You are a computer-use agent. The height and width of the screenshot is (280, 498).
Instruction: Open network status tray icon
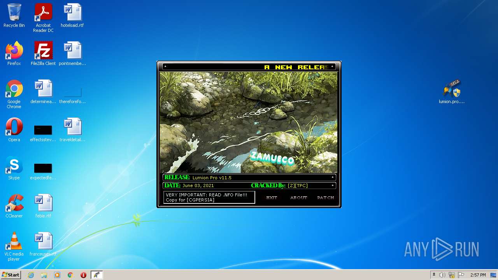click(452, 275)
